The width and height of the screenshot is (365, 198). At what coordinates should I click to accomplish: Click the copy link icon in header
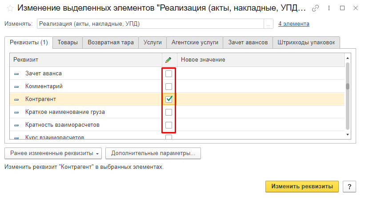click(316, 8)
